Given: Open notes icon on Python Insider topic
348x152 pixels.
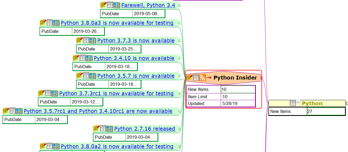Looking at the screenshot, I should [x=189, y=78].
